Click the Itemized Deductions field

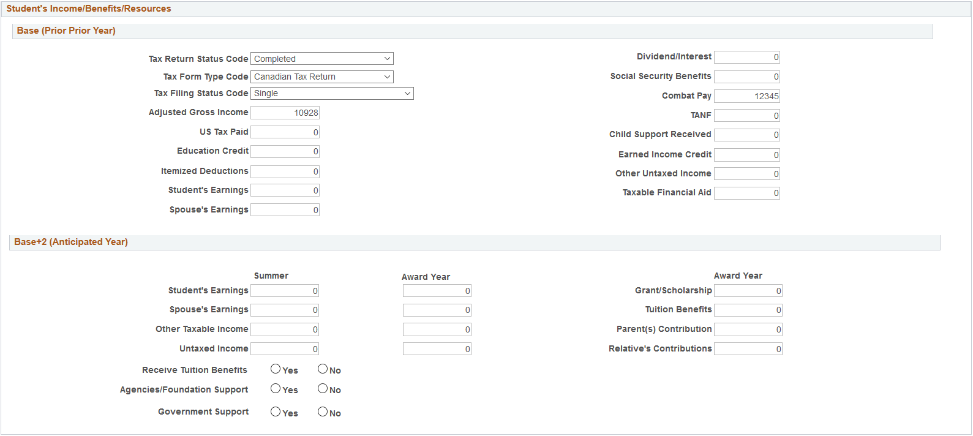285,171
